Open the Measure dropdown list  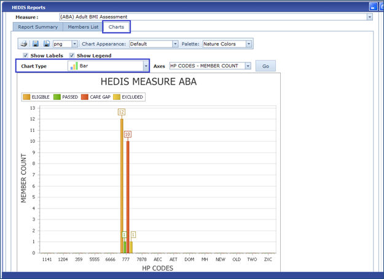pos(369,17)
